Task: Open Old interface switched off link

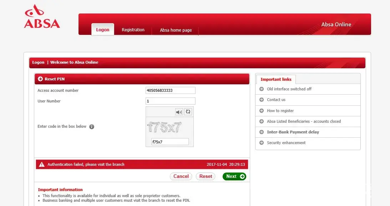Action: (x=289, y=89)
